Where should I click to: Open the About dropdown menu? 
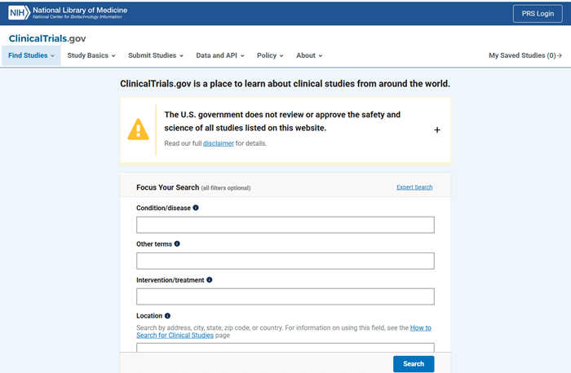point(309,55)
